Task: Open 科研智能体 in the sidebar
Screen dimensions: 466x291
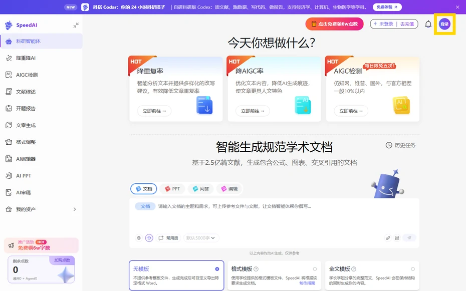Action: [x=41, y=41]
